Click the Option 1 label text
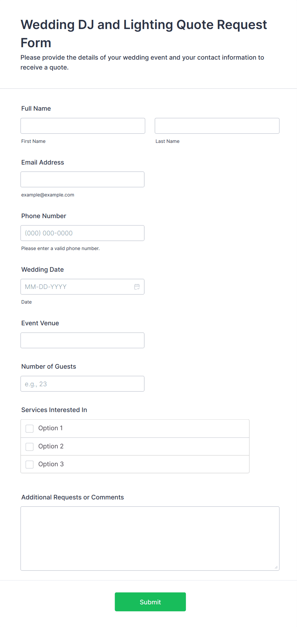Image resolution: width=297 pixels, height=627 pixels. point(50,428)
